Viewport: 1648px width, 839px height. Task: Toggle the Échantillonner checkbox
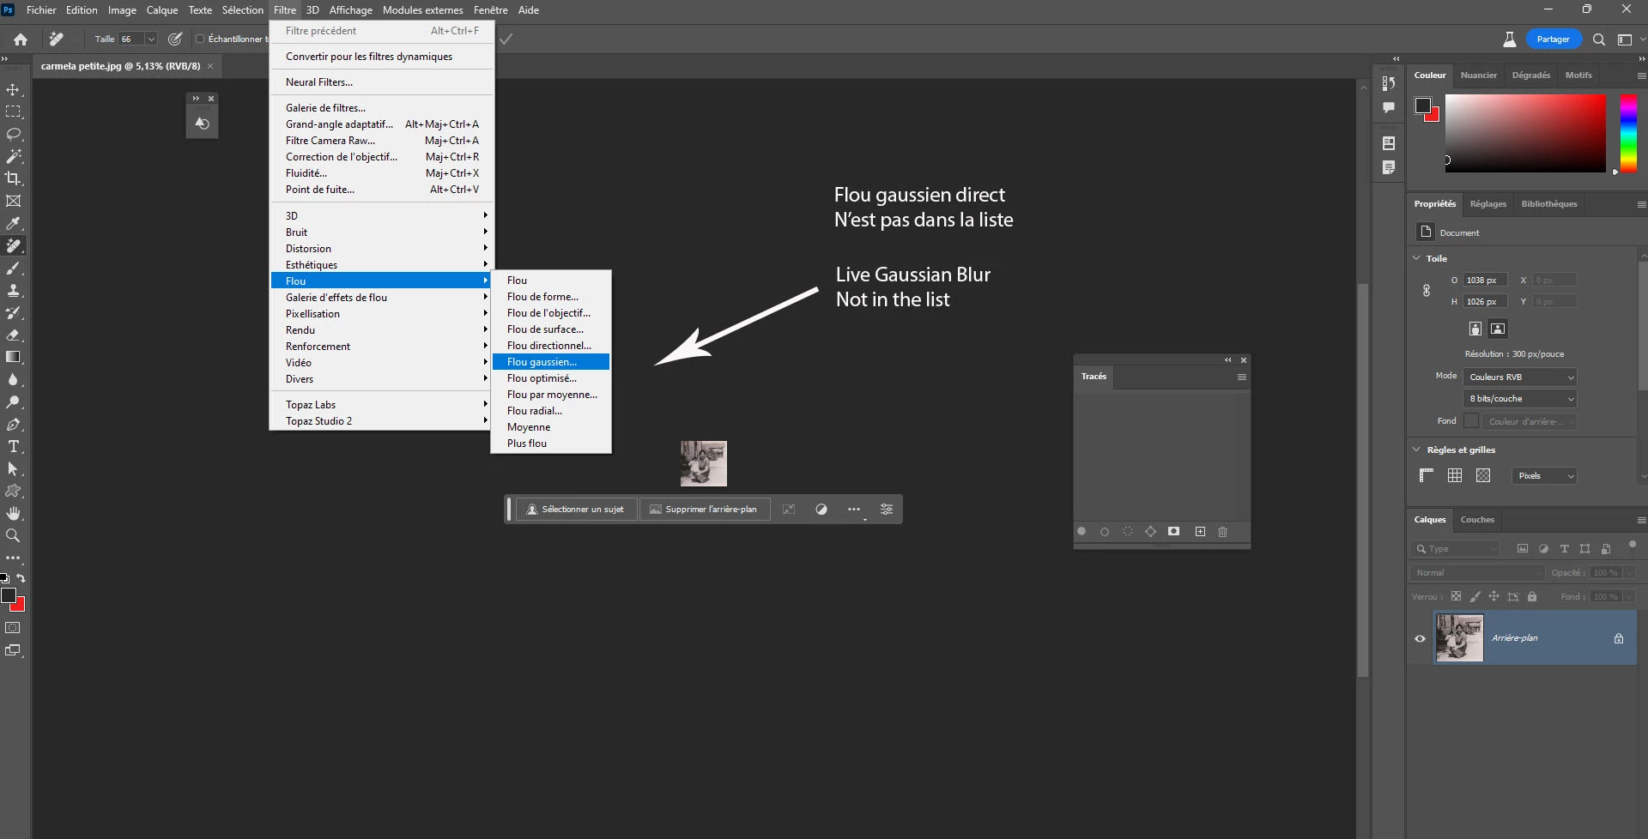pyautogui.click(x=200, y=39)
